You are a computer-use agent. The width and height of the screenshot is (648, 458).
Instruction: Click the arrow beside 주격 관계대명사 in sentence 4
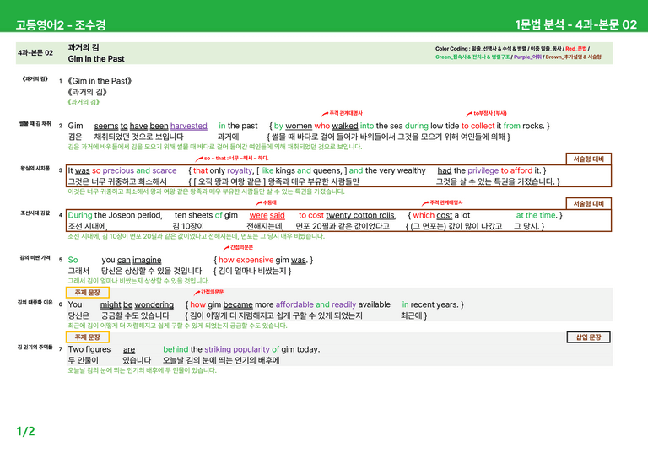tap(425, 203)
